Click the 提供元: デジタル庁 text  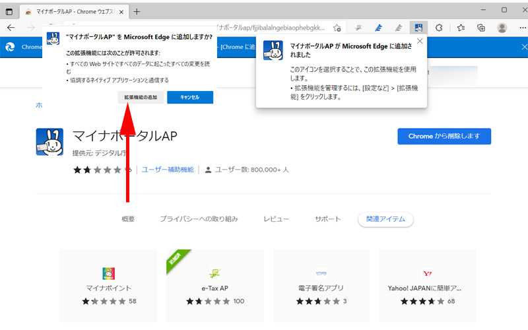[100, 153]
